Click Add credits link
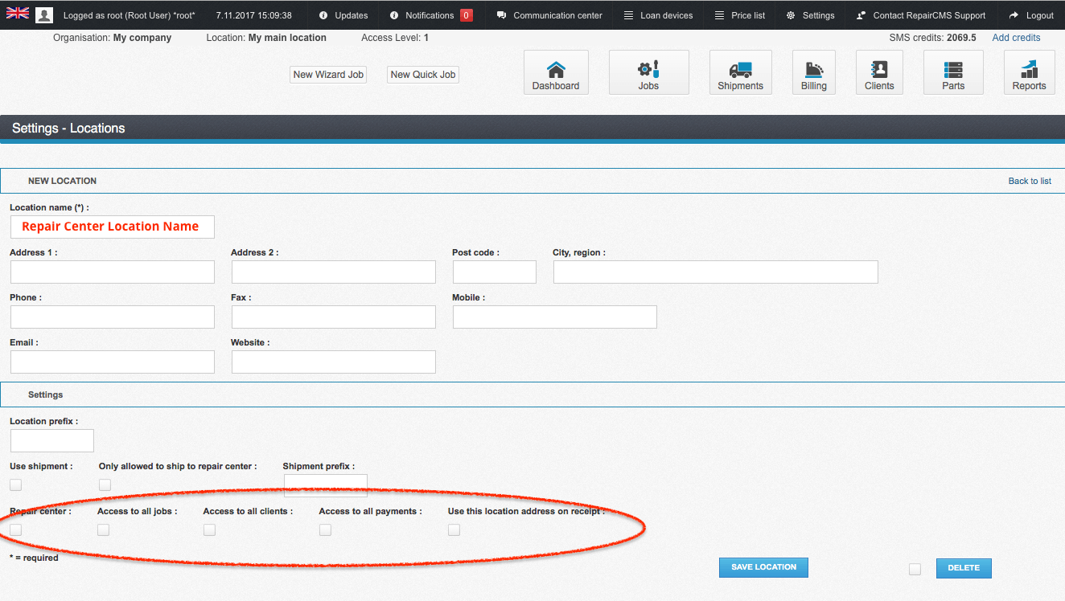1065x601 pixels. tap(1016, 38)
